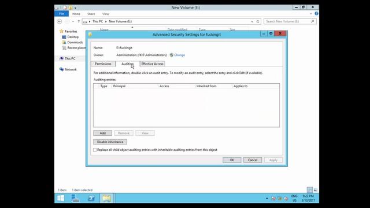Image resolution: width=370 pixels, height=208 pixels.
Task: Open the recent locations dropdown arrow
Action: click(73, 21)
